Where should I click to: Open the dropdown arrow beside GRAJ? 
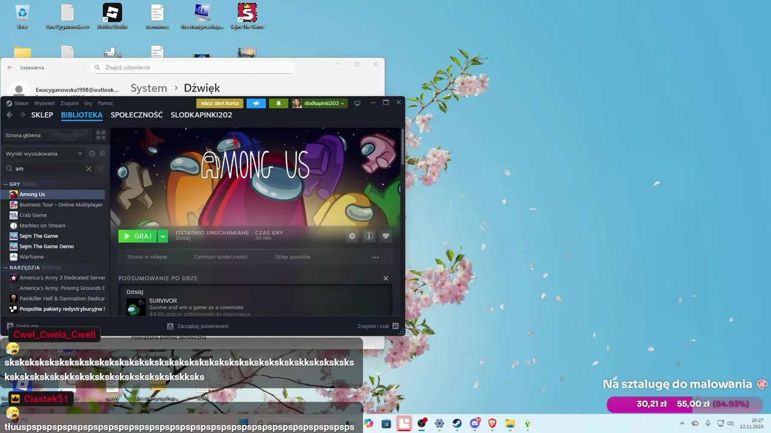pos(163,236)
